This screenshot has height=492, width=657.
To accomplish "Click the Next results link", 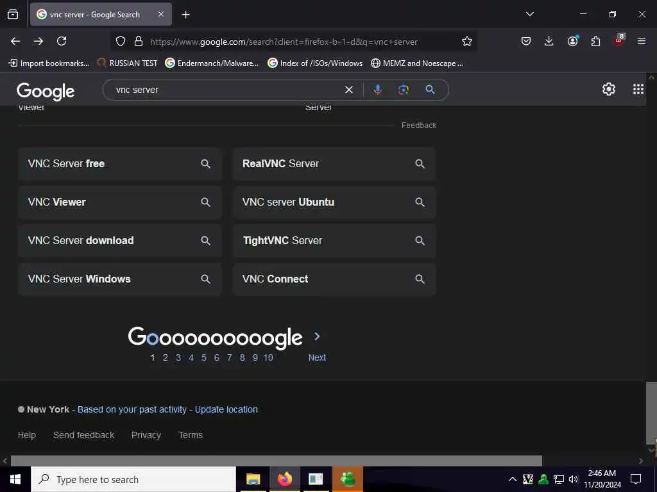I will tap(317, 357).
